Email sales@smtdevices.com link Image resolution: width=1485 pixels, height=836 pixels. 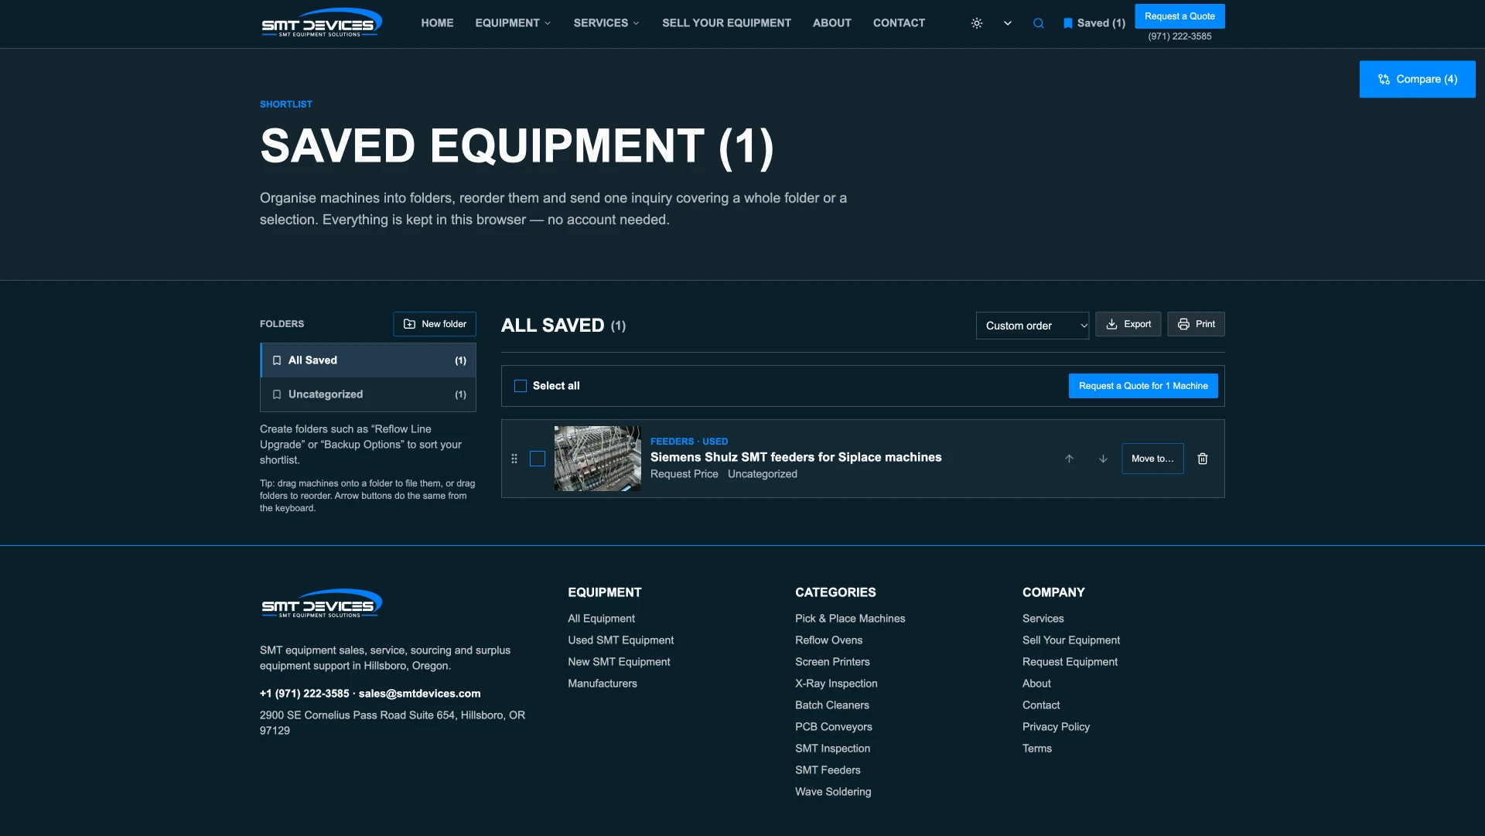click(x=419, y=694)
